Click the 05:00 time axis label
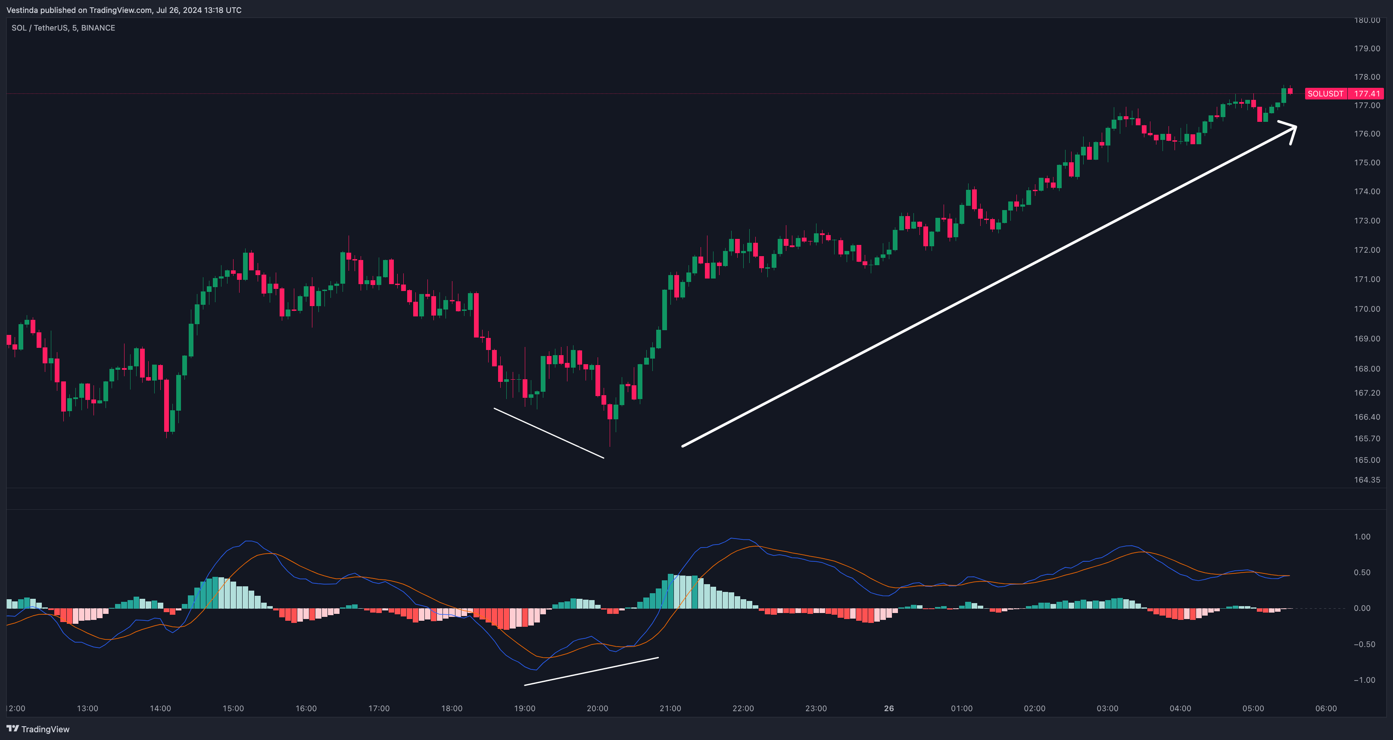This screenshot has width=1393, height=740. coord(1253,708)
